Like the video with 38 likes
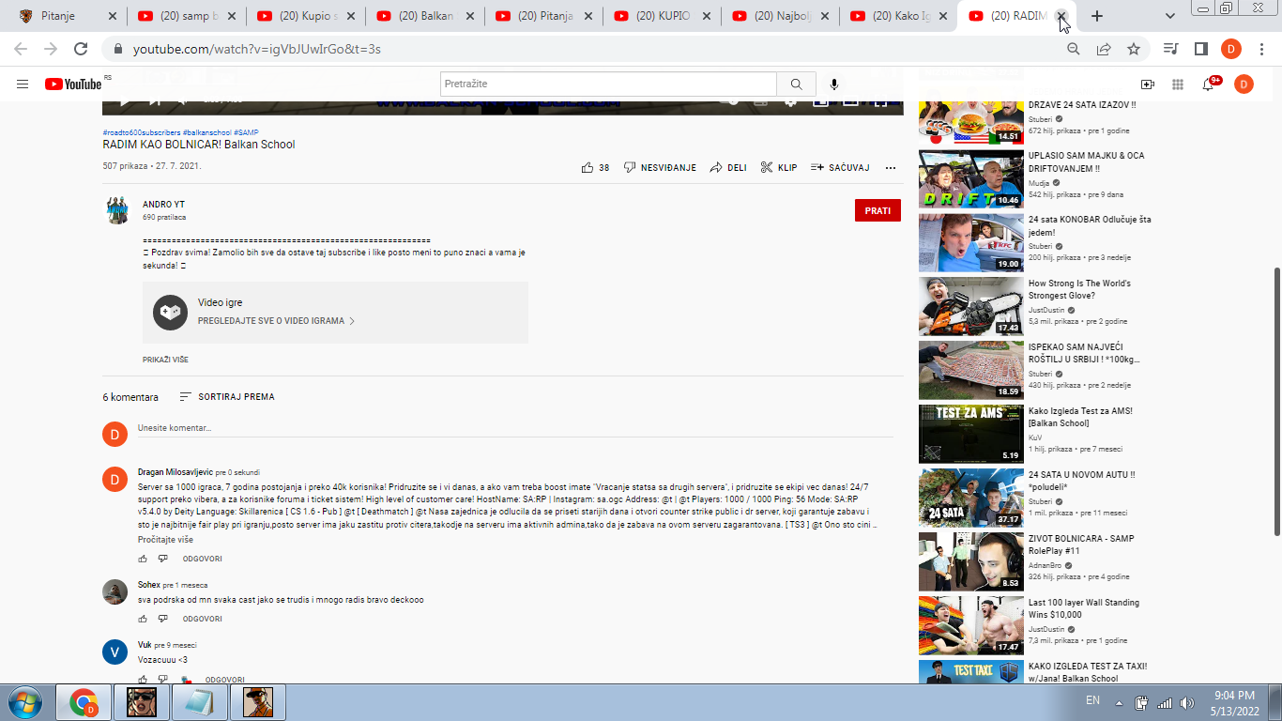 pos(595,168)
